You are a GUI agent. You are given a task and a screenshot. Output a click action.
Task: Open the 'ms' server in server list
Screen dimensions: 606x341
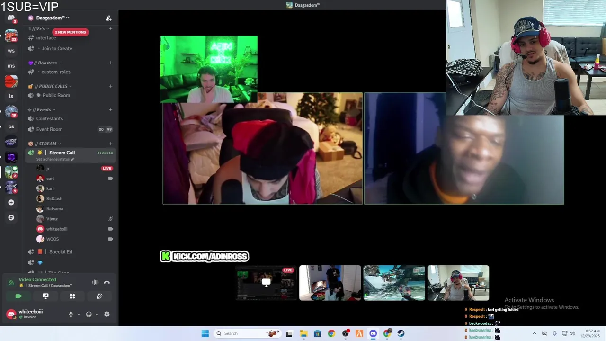coord(11,66)
